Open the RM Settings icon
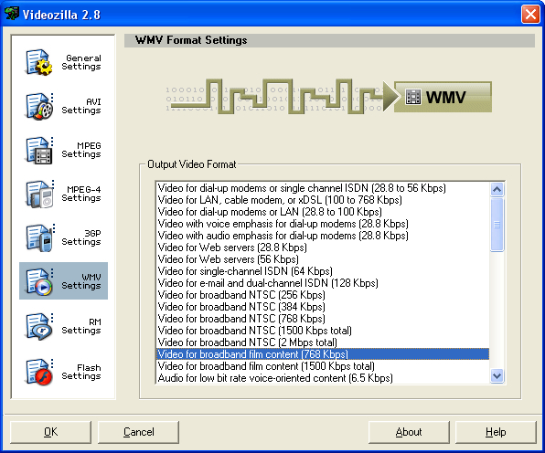Image resolution: width=545 pixels, height=453 pixels. click(x=39, y=326)
